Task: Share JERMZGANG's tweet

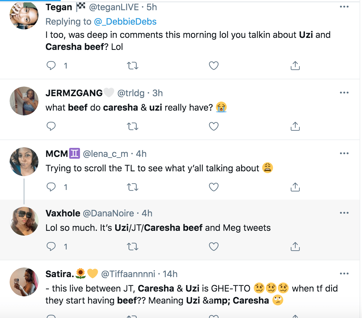Action: click(295, 126)
